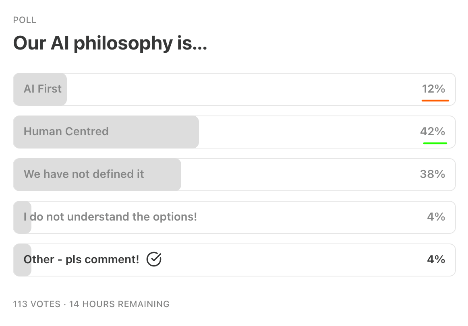The image size is (468, 326).
Task: Select 'I do not understand the options!'
Action: (110, 217)
